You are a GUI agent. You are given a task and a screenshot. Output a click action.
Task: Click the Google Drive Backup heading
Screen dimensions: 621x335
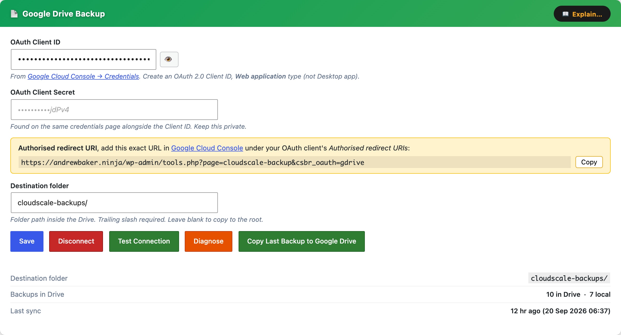[x=64, y=14]
